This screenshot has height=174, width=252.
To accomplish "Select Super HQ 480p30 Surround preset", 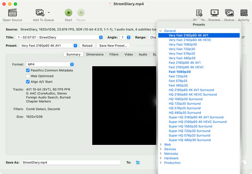I will coord(199,140).
